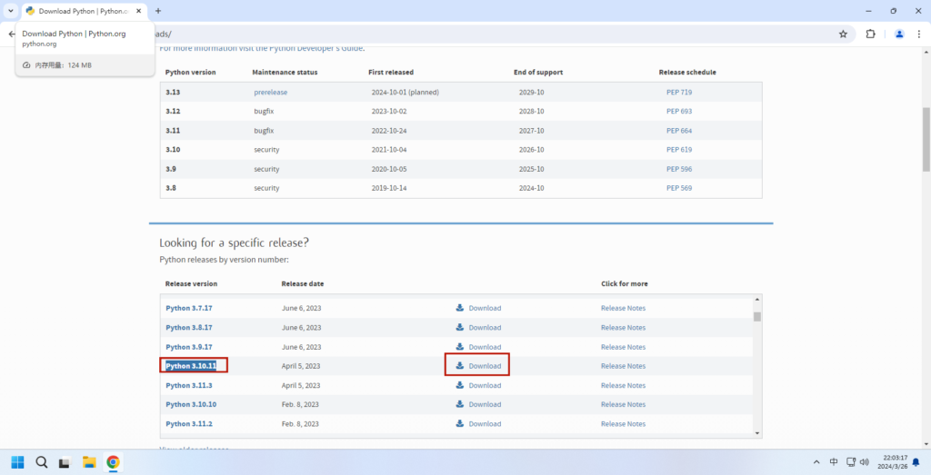Bookmark this page with the star icon
The image size is (931, 475).
[x=843, y=35]
